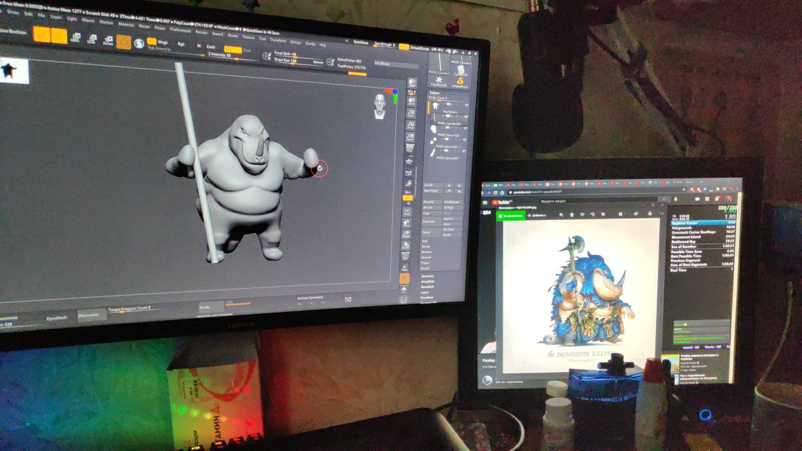The height and width of the screenshot is (451, 802).
Task: Click the gray sphere icon before Mrgb
Action: coord(139,43)
